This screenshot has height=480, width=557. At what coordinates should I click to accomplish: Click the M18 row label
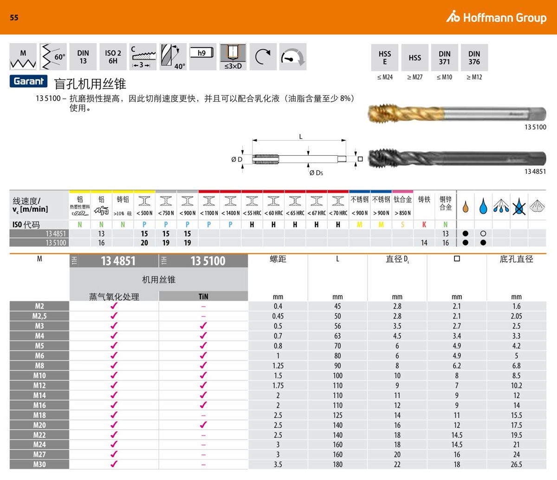click(39, 415)
